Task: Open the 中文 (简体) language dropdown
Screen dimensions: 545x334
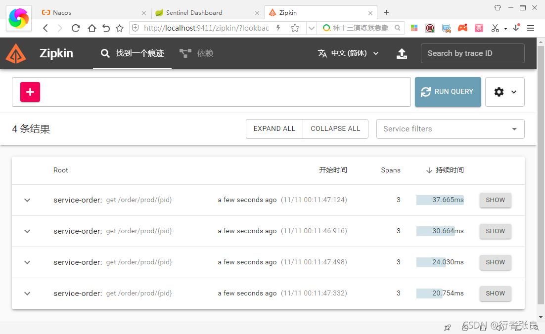Action: [349, 53]
